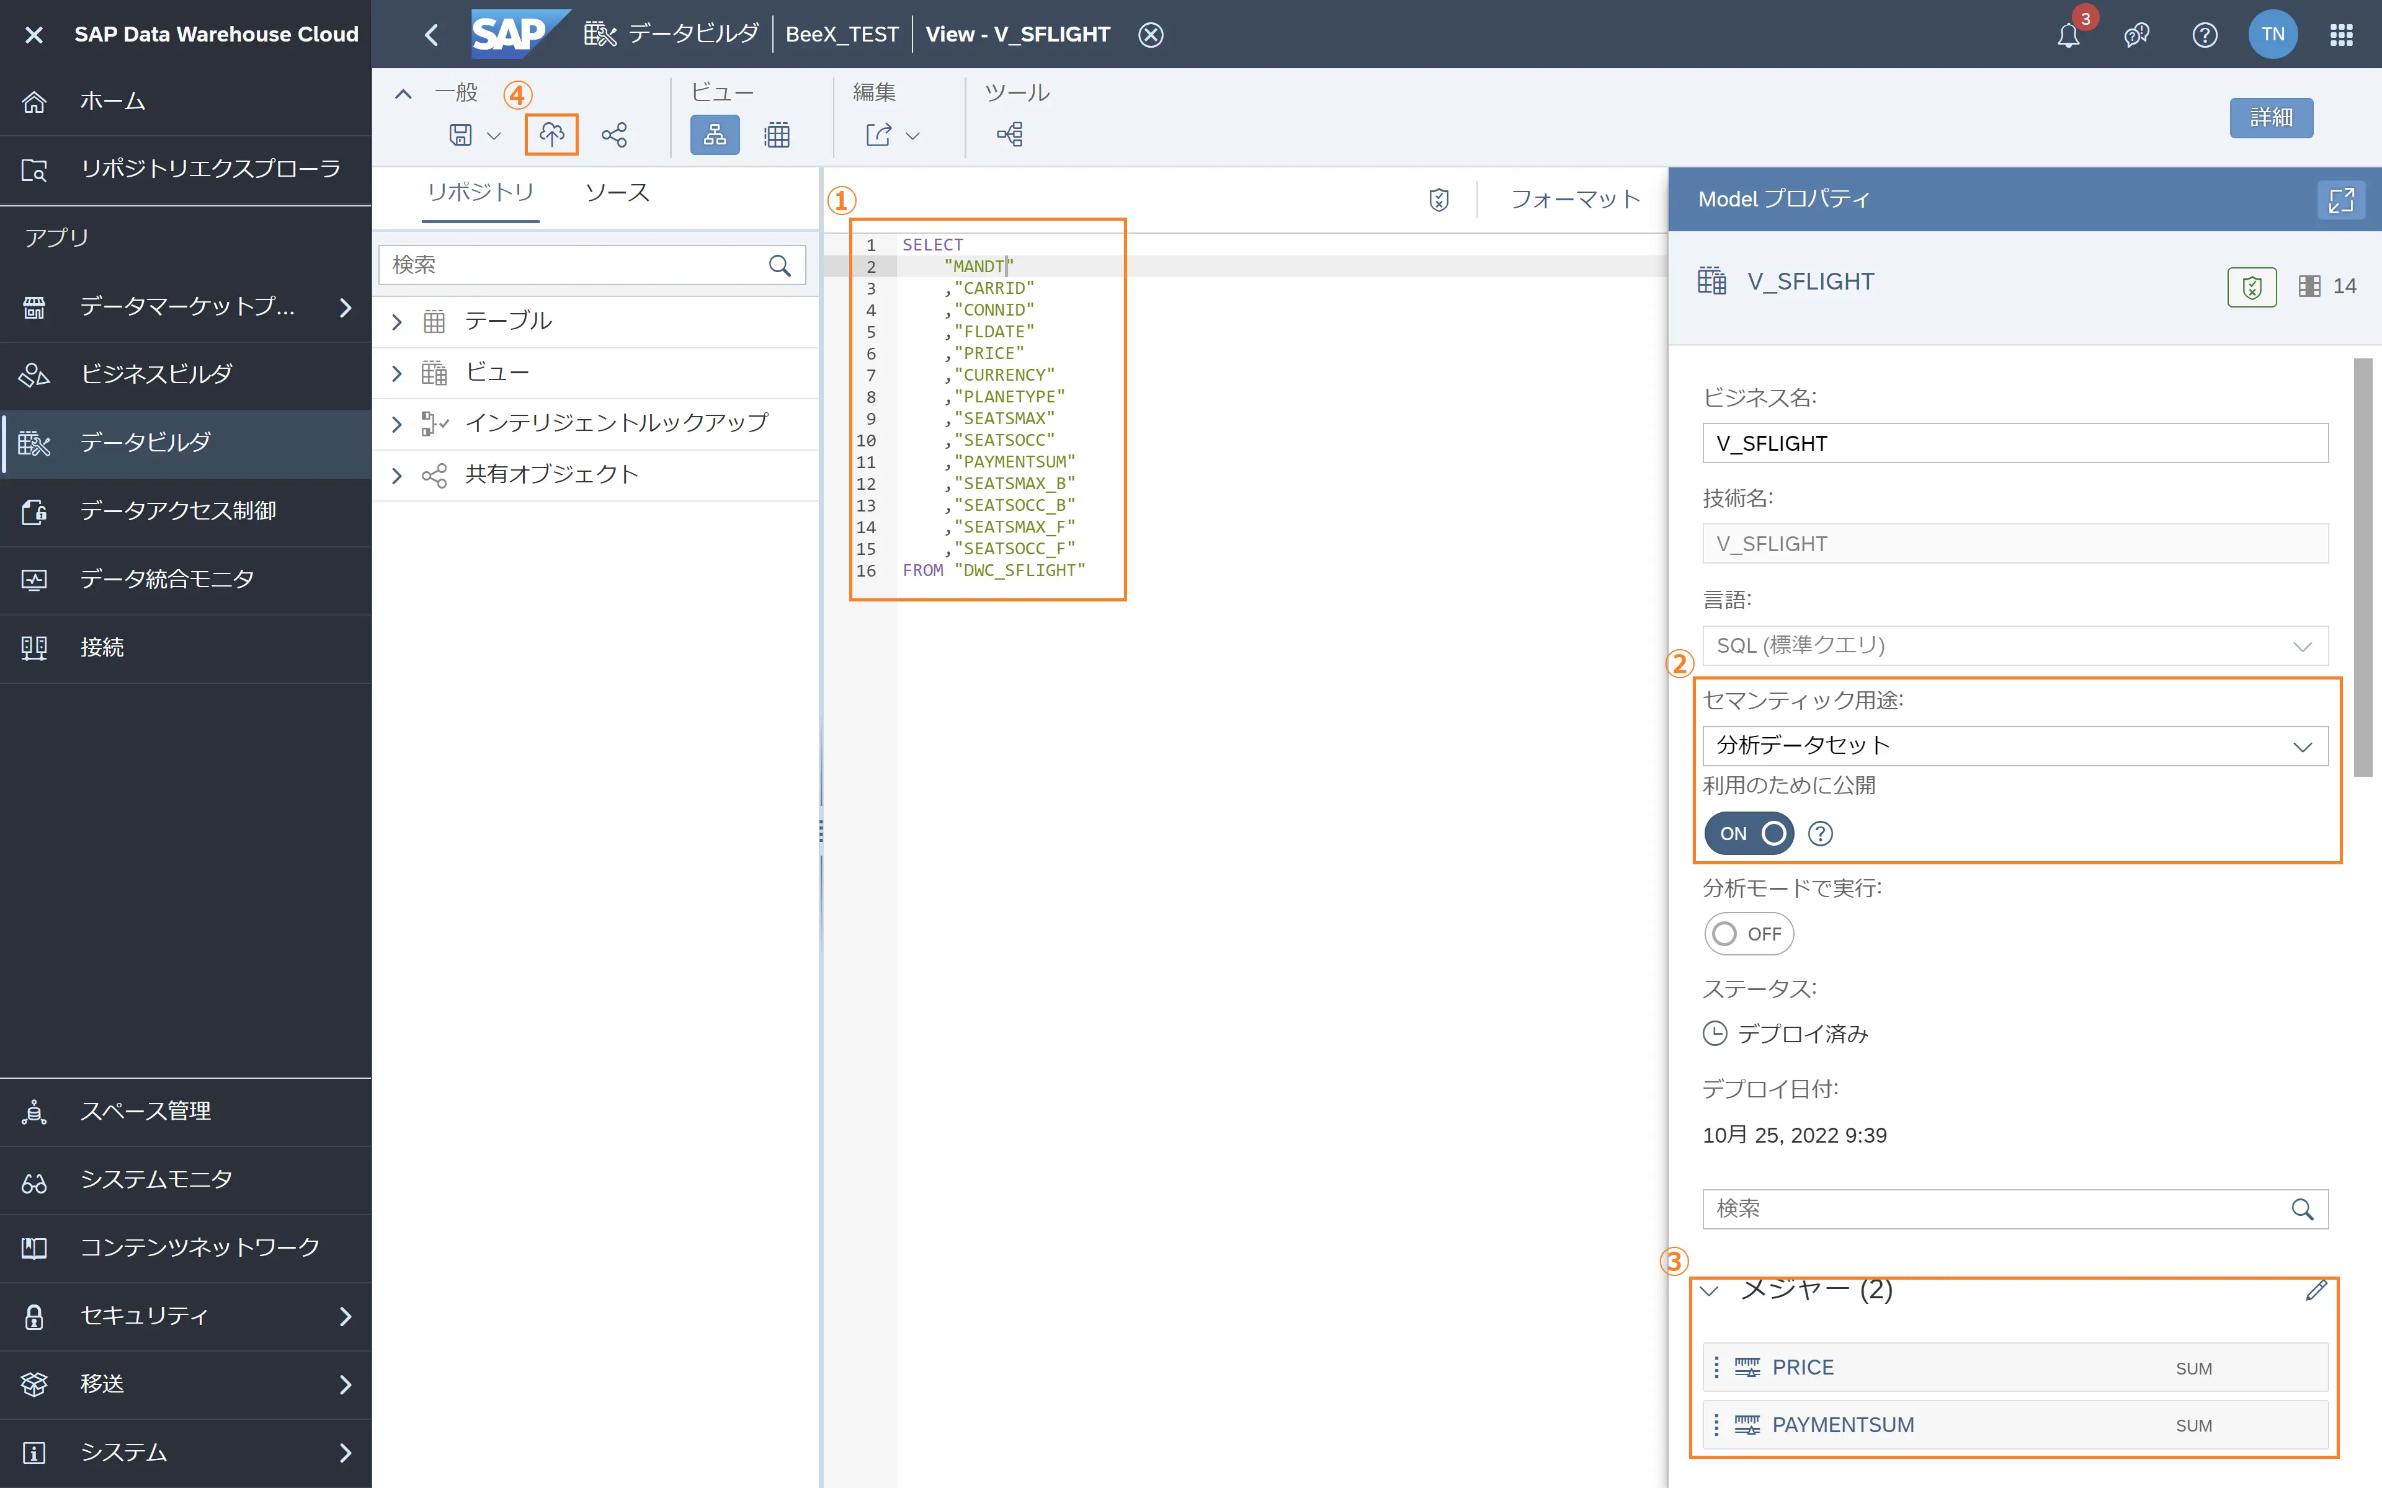Expand the 共有オブジェクト tree node
Viewport: 2382px width, 1488px height.
[x=396, y=476]
